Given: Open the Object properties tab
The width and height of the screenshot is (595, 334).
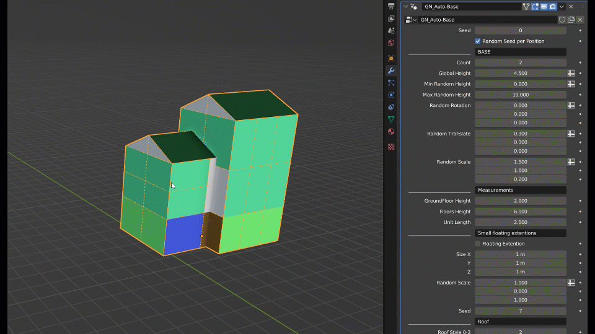Looking at the screenshot, I should coord(391,58).
